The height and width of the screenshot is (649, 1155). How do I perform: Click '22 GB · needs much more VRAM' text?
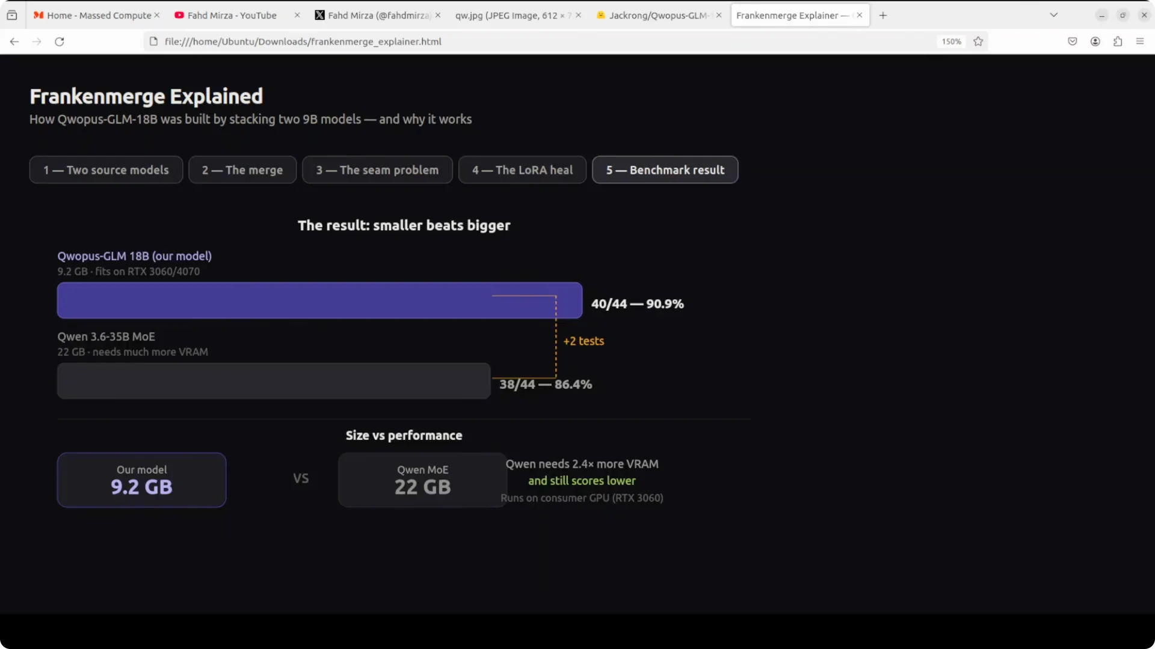point(133,352)
